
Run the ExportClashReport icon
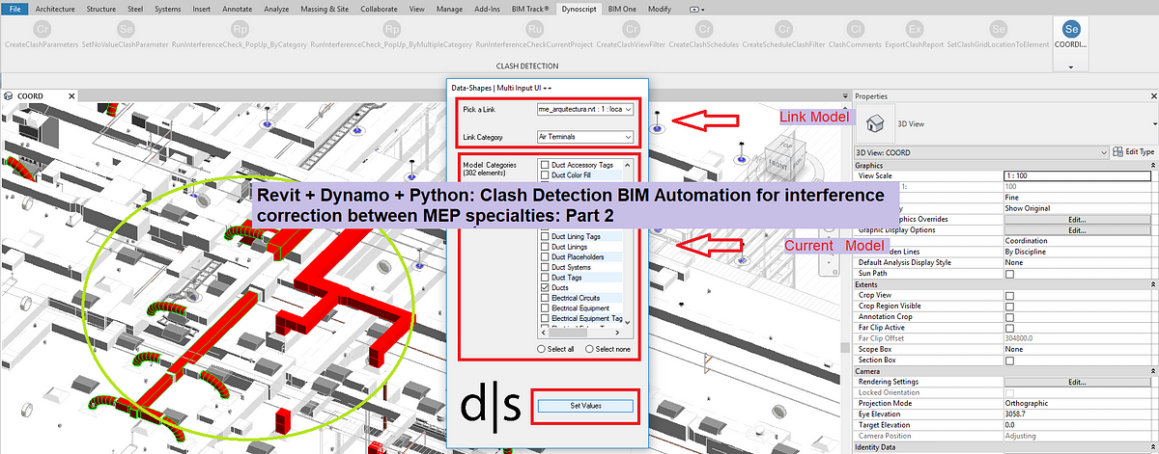click(x=915, y=30)
